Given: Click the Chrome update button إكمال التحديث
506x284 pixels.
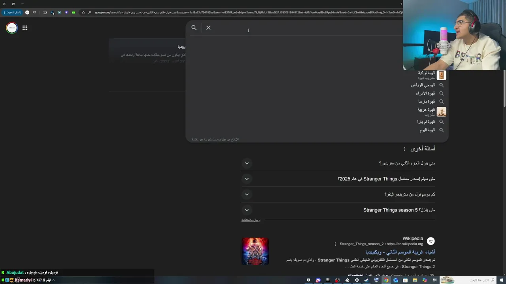Looking at the screenshot, I should click(x=12, y=13).
